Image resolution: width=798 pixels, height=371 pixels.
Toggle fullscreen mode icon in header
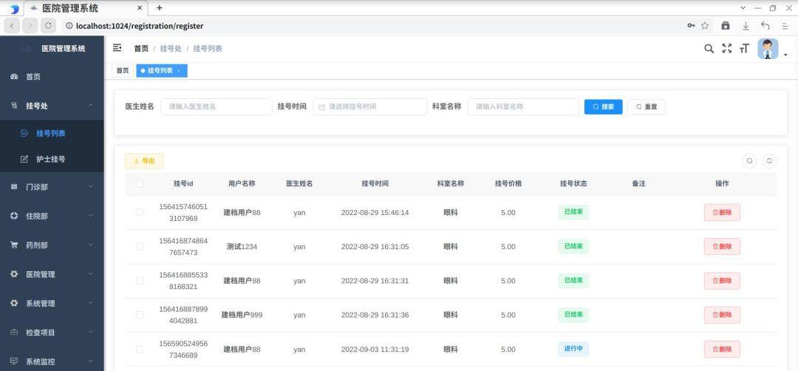(x=727, y=48)
